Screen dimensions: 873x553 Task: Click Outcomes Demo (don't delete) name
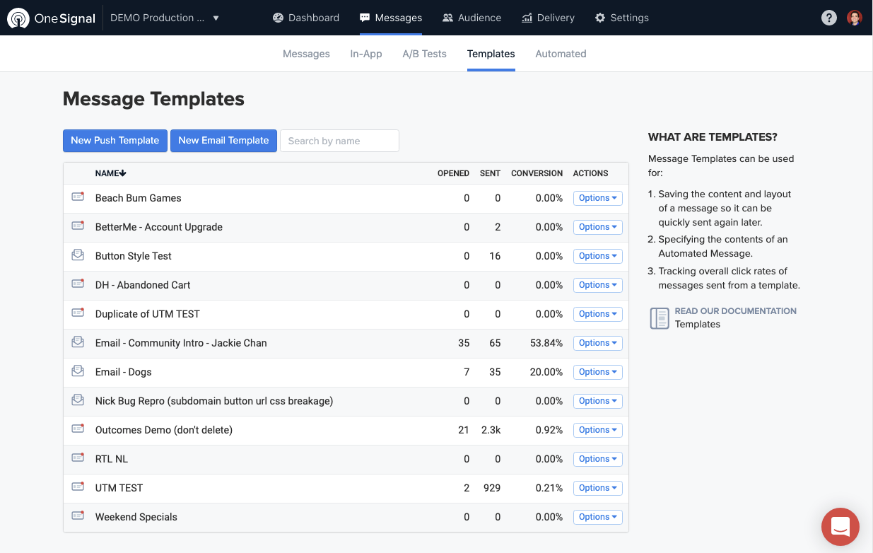(x=164, y=430)
